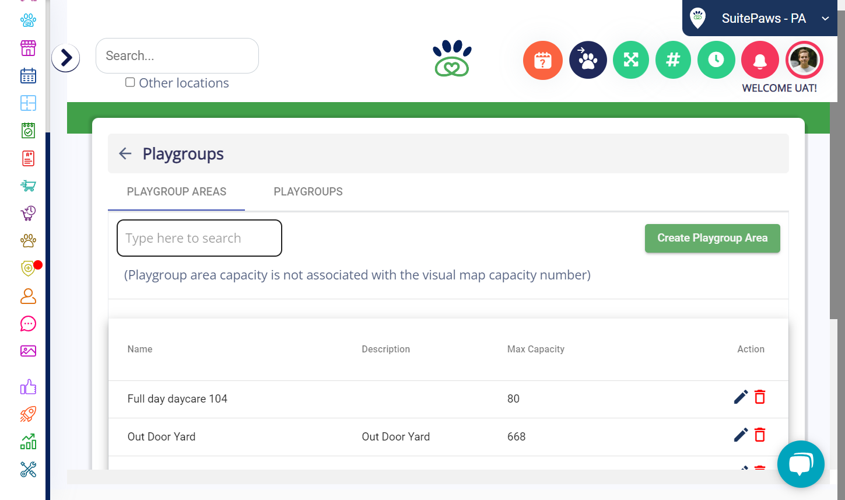Switch to the Playgroups tab

pos(308,192)
